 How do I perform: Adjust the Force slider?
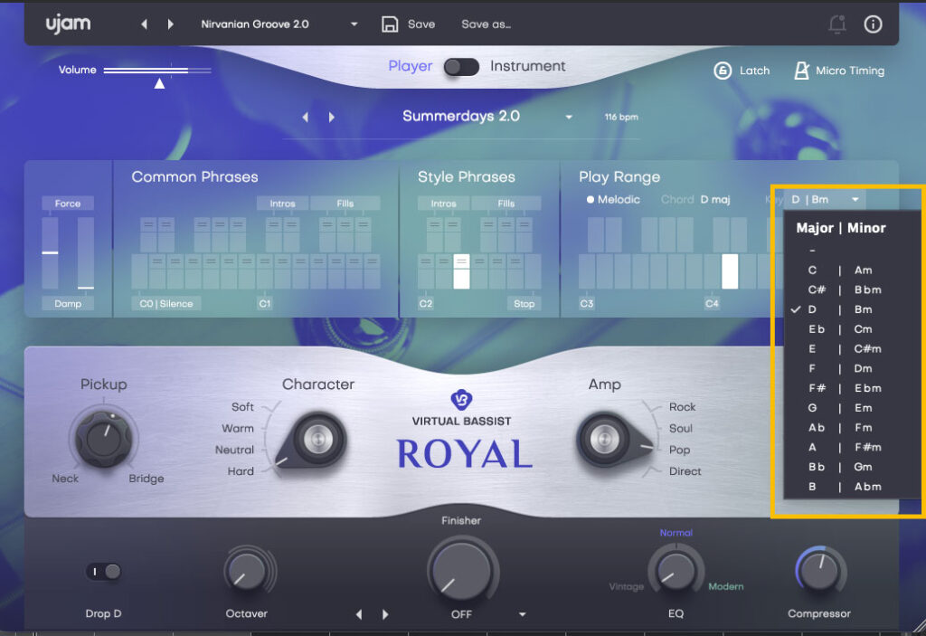(51, 253)
